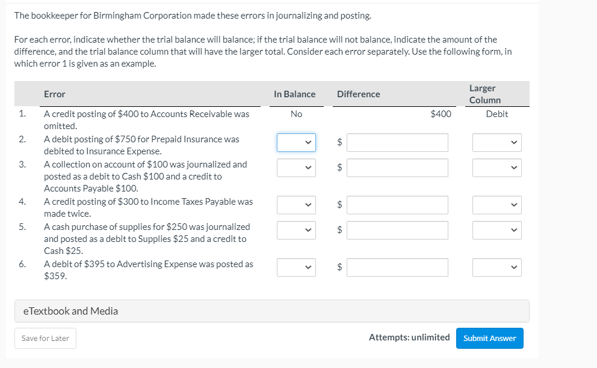The height and width of the screenshot is (368, 597).
Task: Click the Submit Answer button
Action: (x=489, y=338)
